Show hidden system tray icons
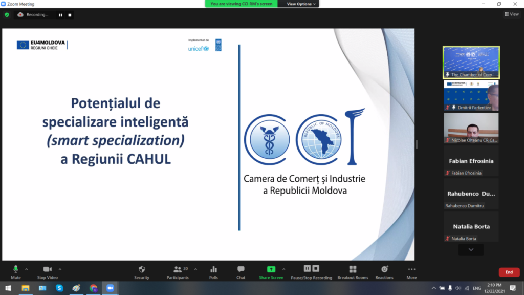The height and width of the screenshot is (295, 524). [434, 288]
